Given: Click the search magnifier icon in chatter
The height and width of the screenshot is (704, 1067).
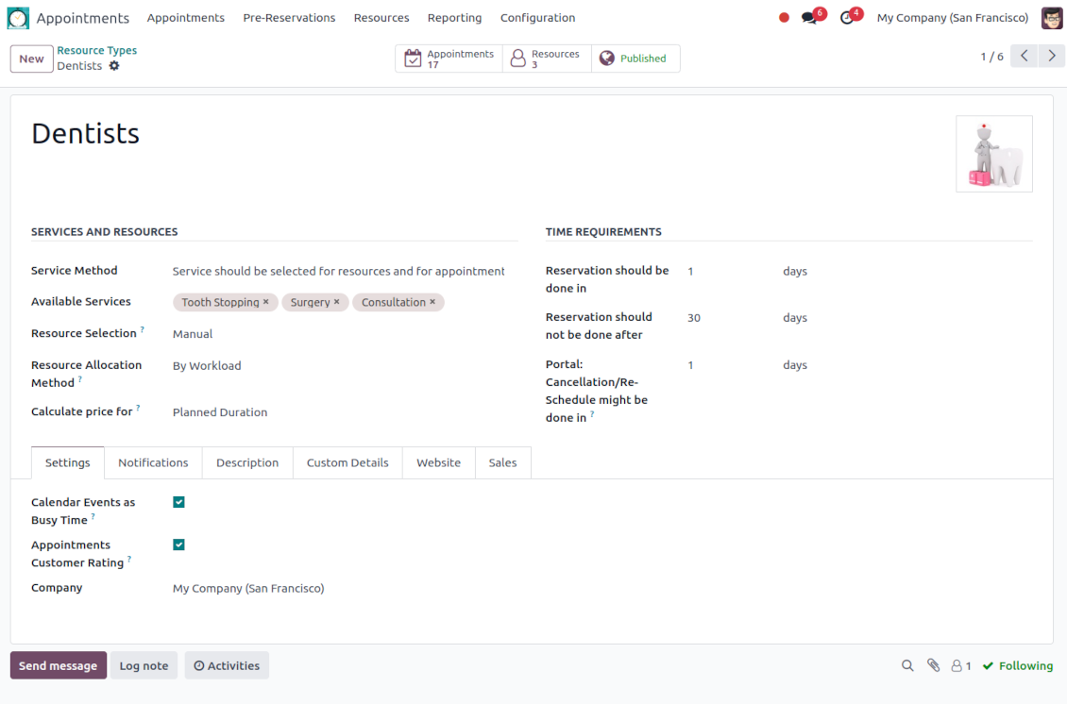Looking at the screenshot, I should 907,665.
